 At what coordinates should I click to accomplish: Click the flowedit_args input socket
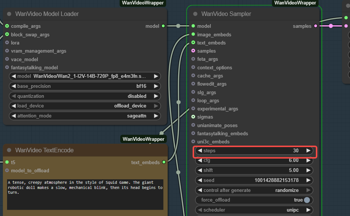coord(193,84)
